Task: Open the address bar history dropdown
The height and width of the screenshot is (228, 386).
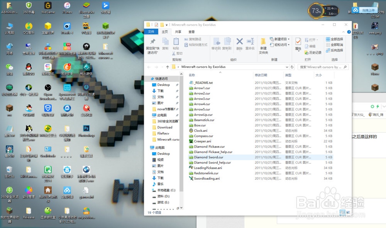Action: pyautogui.click(x=287, y=67)
